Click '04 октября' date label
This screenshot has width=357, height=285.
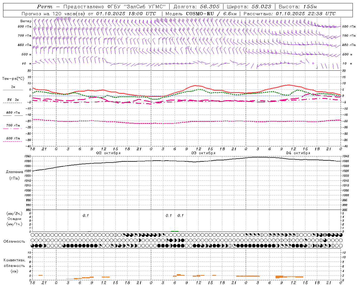point(298,153)
